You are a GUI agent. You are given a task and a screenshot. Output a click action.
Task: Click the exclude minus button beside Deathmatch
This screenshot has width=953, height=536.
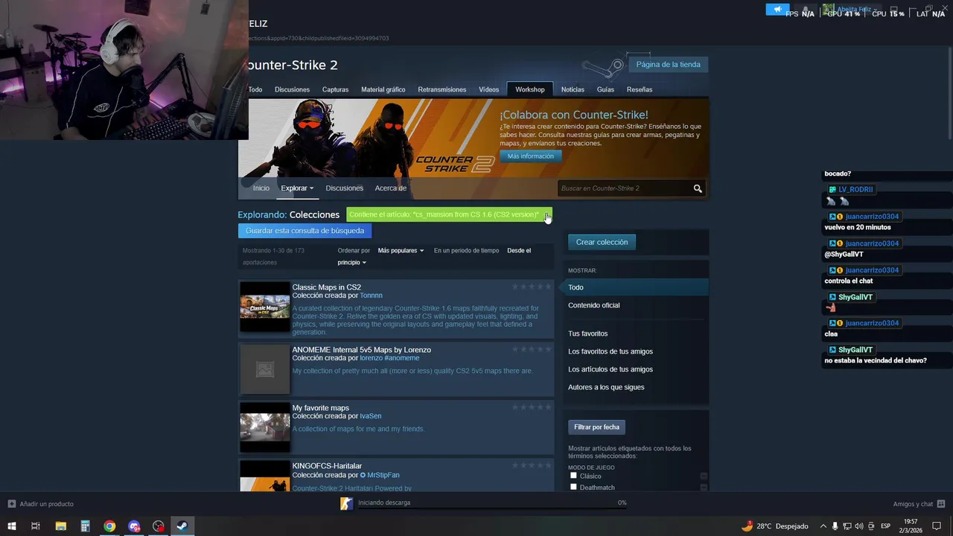click(x=704, y=487)
